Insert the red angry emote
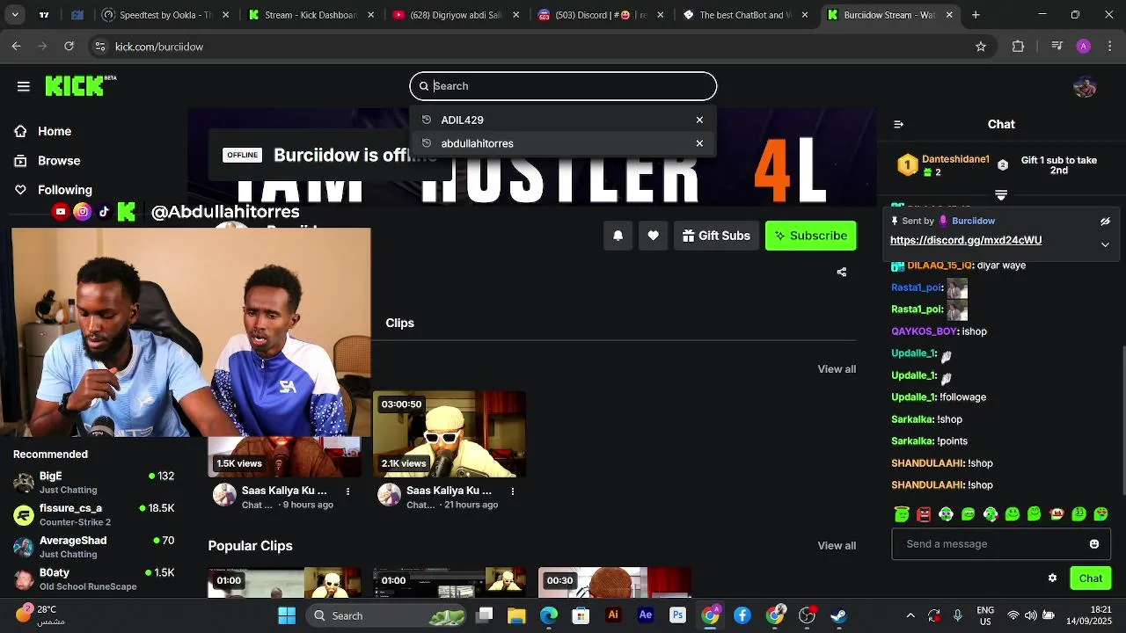This screenshot has width=1126, height=633. tap(924, 514)
